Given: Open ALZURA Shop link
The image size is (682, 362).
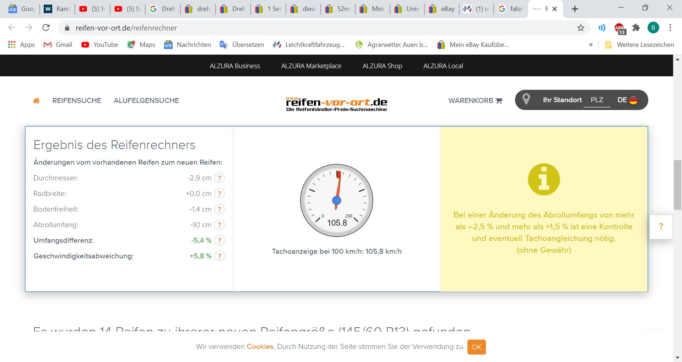Looking at the screenshot, I should [382, 66].
